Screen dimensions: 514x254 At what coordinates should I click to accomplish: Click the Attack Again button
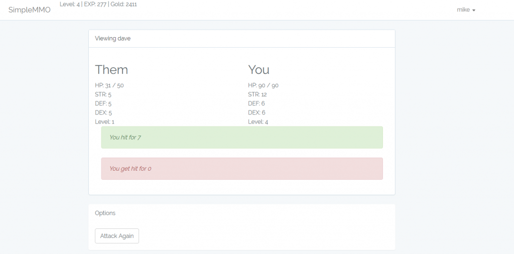[x=116, y=236]
